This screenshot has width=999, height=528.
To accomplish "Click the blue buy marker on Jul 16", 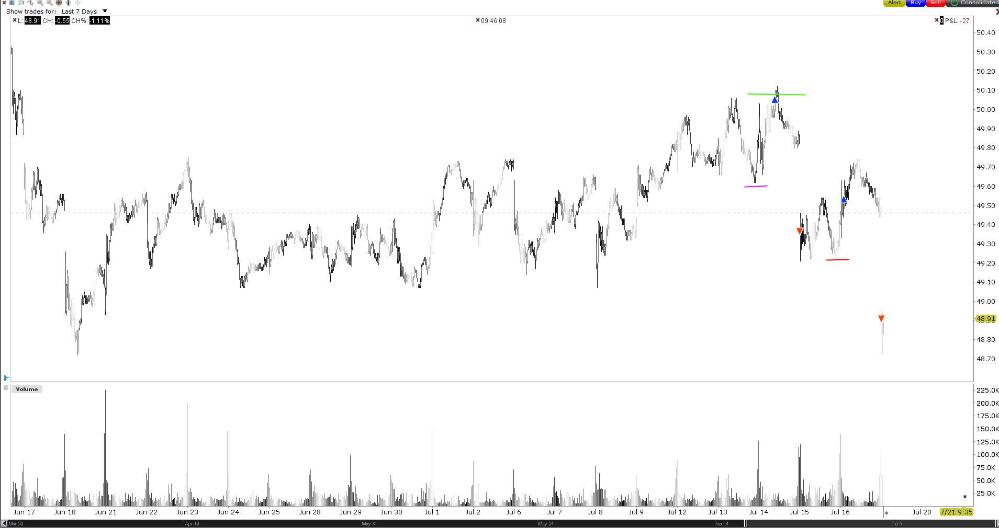I will [844, 200].
